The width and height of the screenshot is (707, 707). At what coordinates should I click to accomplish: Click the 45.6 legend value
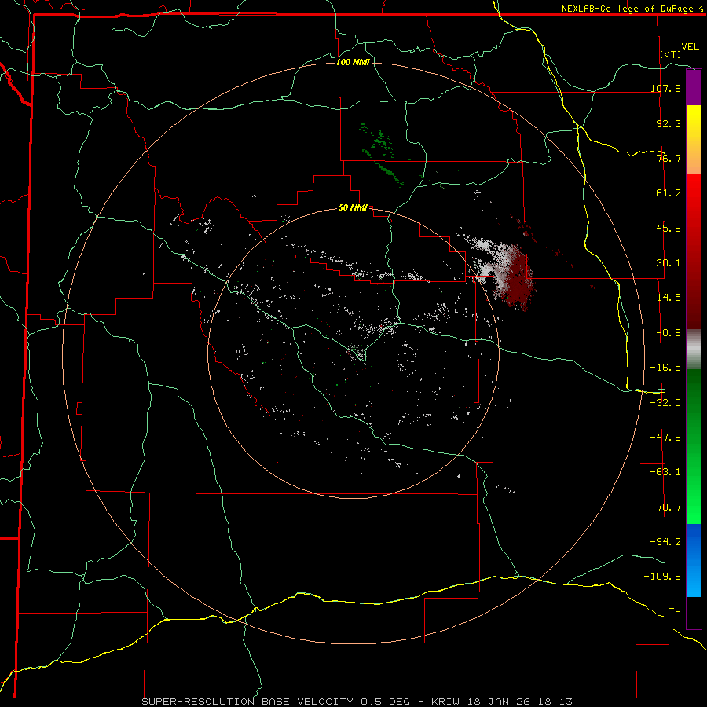click(x=669, y=228)
